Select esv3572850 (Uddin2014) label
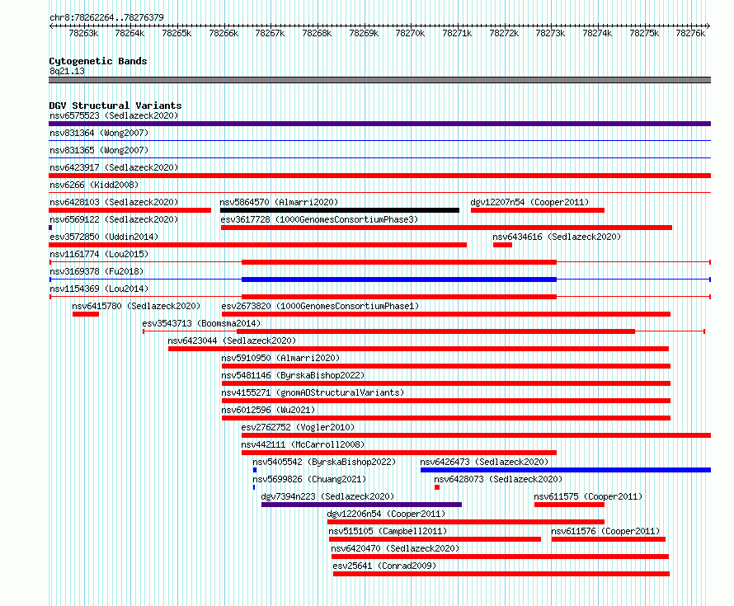Screen dimensions: 734x606 (x=104, y=237)
